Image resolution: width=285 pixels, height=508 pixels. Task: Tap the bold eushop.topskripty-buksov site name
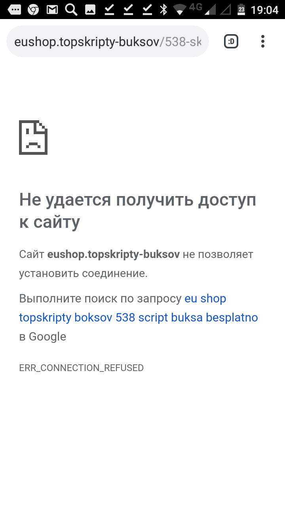click(x=113, y=254)
